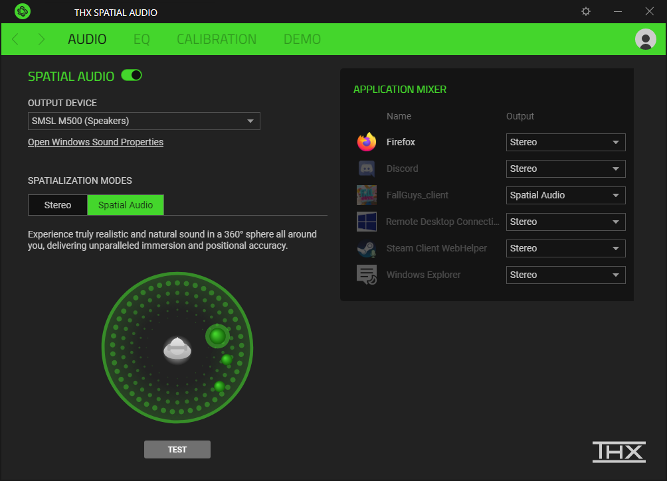Click the Steam Client WebHelper name
The width and height of the screenshot is (667, 481).
point(436,248)
